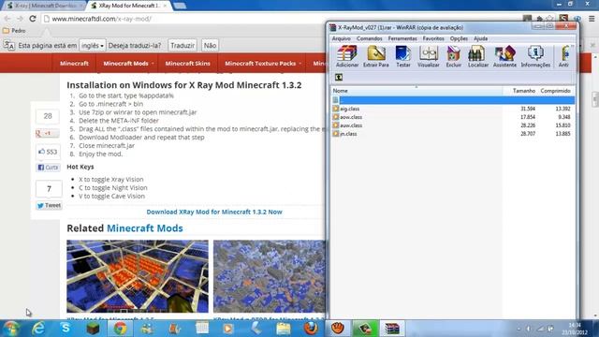This screenshot has height=337, width=599.
Task: Open Firefox from the taskbar
Action: pos(311,329)
